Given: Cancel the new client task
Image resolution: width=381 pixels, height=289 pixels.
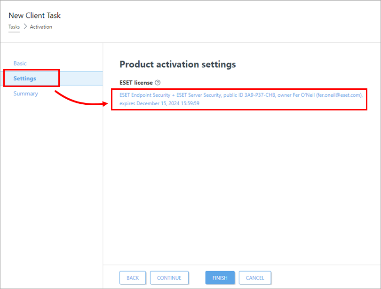Looking at the screenshot, I should 255,278.
